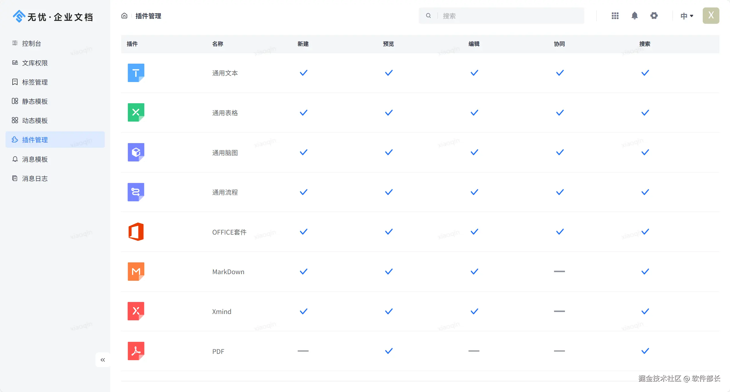Screen dimensions: 730x392
Task: Toggle the 协同 dash for the MarkDown row
Action: pos(559,271)
